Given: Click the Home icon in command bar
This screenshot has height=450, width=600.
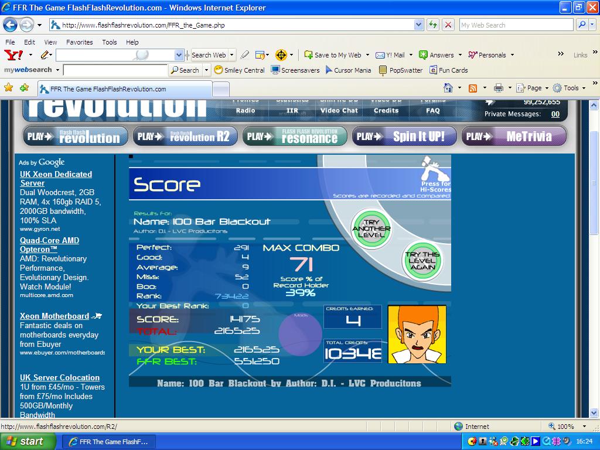Looking at the screenshot, I should coord(448,88).
